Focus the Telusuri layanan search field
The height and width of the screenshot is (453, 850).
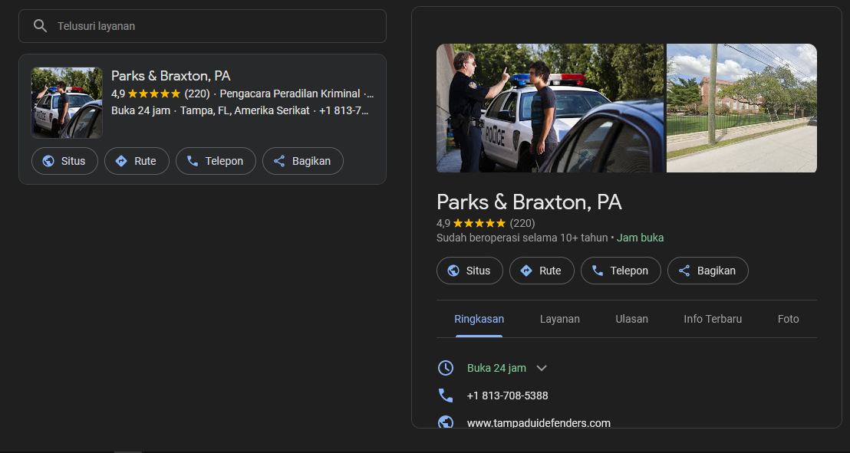[203, 26]
